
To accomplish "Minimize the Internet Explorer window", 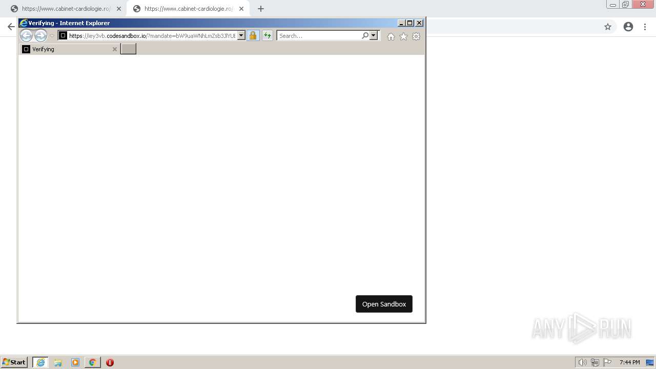I will coord(402,23).
